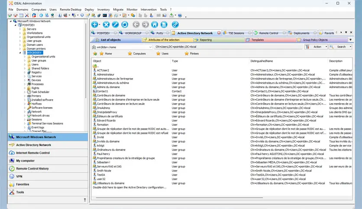Screen dimensions: 362x209
Task: Open Internet Remote Control sidebar section
Action: [x=48, y=153]
